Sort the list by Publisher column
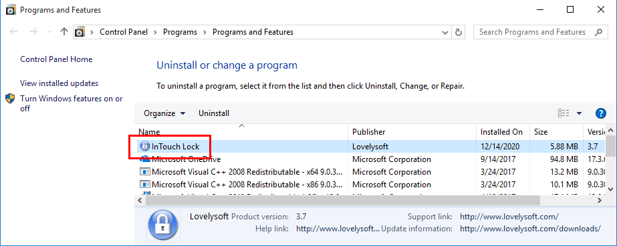This screenshot has height=246, width=617. tap(412, 132)
